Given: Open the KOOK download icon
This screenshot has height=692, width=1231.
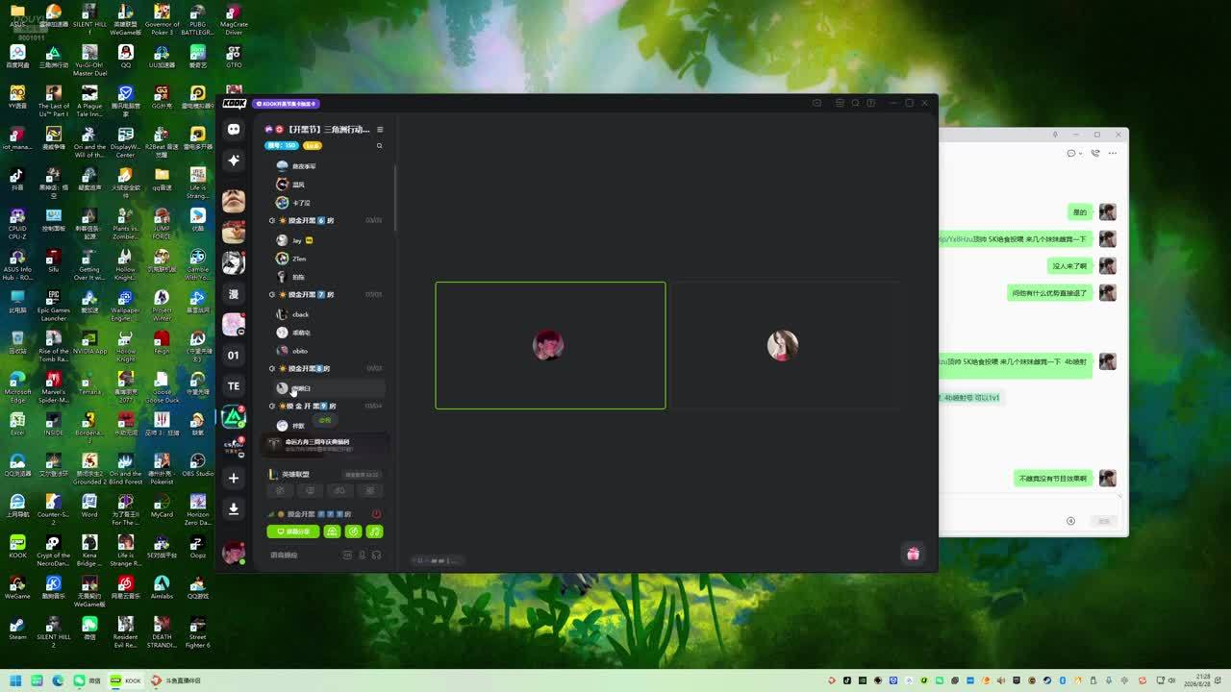Looking at the screenshot, I should tap(234, 508).
